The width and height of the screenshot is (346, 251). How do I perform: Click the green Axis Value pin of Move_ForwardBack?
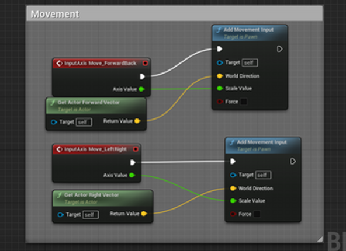(141, 89)
